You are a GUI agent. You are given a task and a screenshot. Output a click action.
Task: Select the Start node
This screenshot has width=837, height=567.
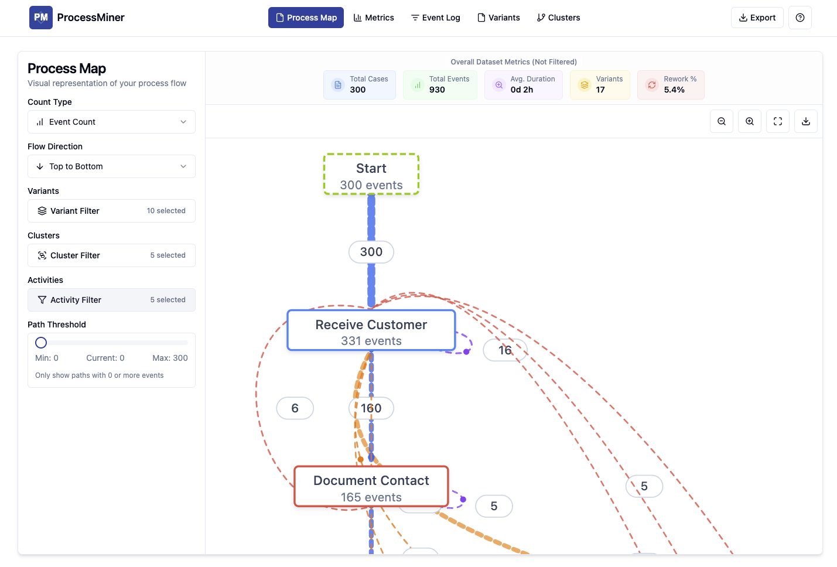tap(371, 175)
